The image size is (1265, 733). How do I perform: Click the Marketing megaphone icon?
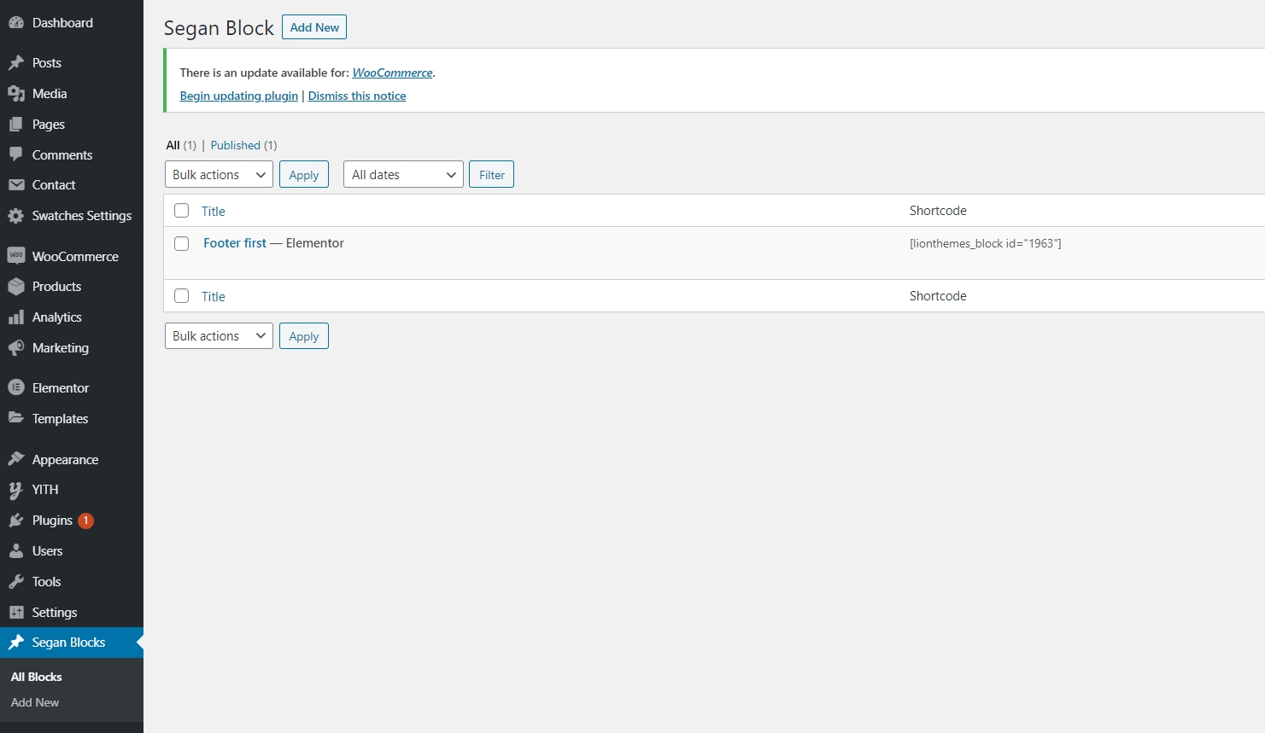point(15,348)
